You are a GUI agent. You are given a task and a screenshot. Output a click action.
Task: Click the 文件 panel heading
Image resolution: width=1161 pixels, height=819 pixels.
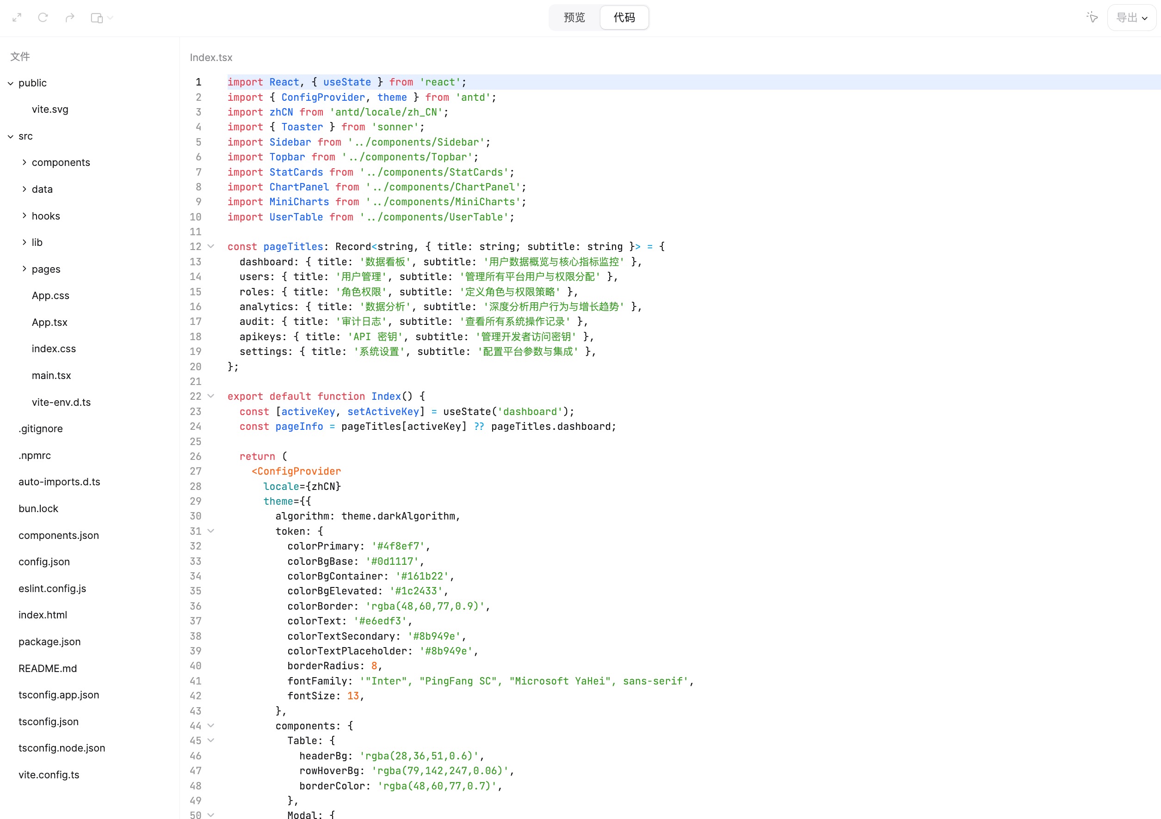[x=20, y=56]
